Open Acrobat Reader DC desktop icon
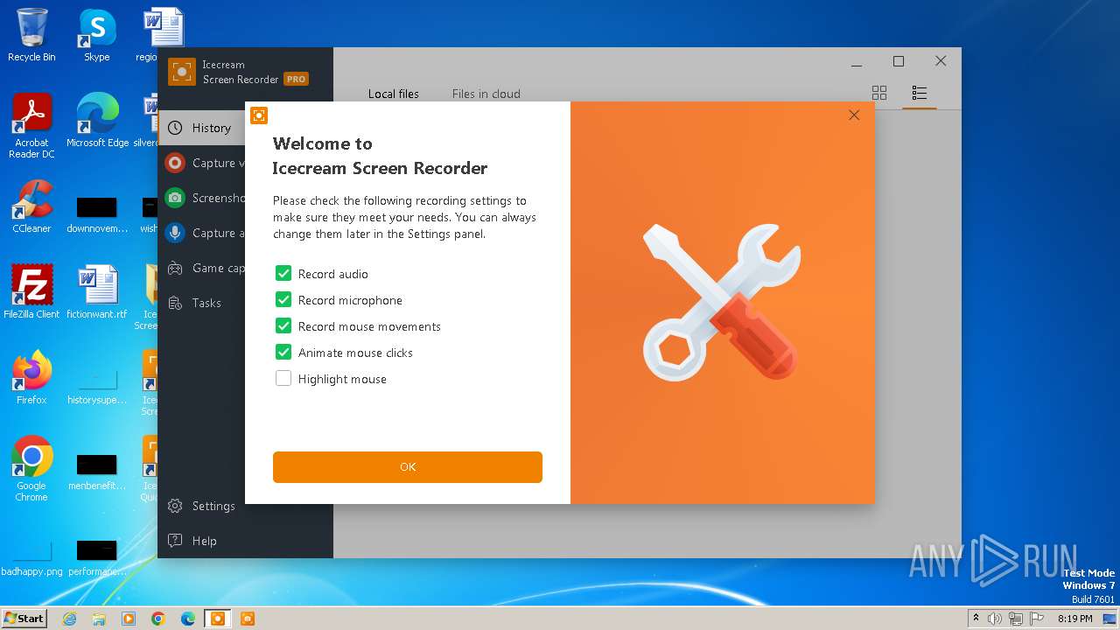The image size is (1120, 630). click(31, 126)
